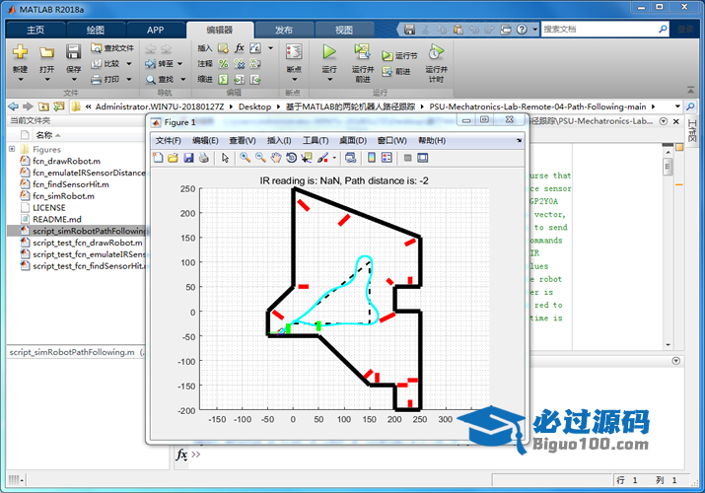Click the 名称 column header to sort
The width and height of the screenshot is (705, 493).
pyautogui.click(x=44, y=135)
